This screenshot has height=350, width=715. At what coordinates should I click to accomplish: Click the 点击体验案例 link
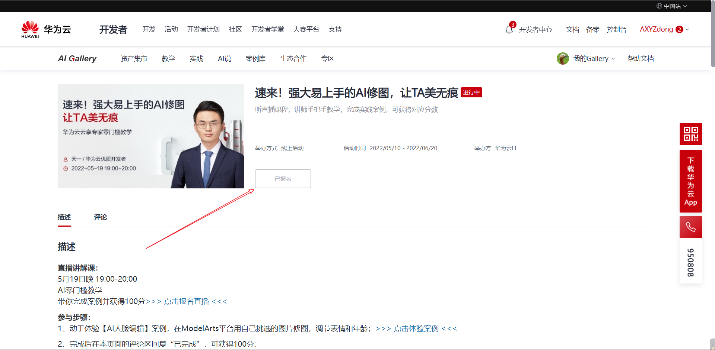(416, 328)
